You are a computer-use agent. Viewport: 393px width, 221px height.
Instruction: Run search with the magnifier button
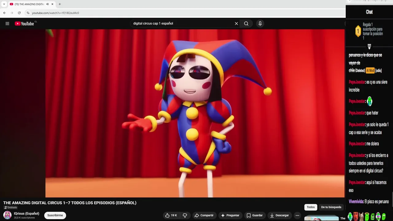246,24
